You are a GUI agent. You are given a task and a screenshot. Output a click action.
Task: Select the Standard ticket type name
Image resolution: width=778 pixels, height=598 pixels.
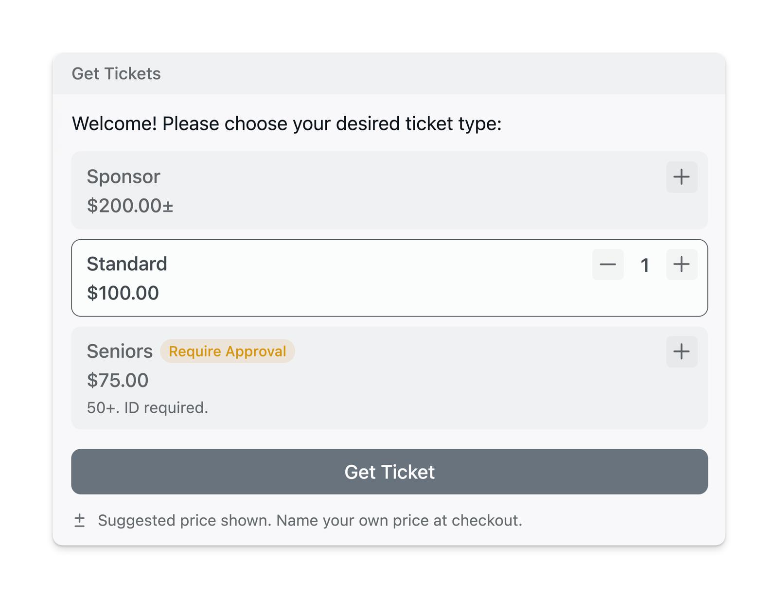127,264
